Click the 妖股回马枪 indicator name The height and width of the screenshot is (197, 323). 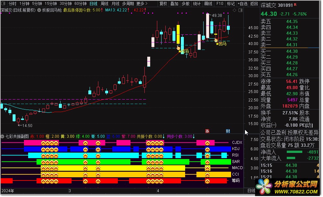[52, 10]
